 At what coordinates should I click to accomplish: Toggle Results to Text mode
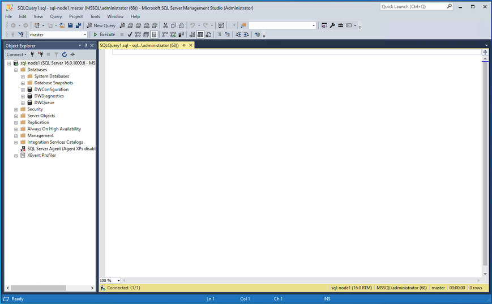pyautogui.click(x=192, y=35)
